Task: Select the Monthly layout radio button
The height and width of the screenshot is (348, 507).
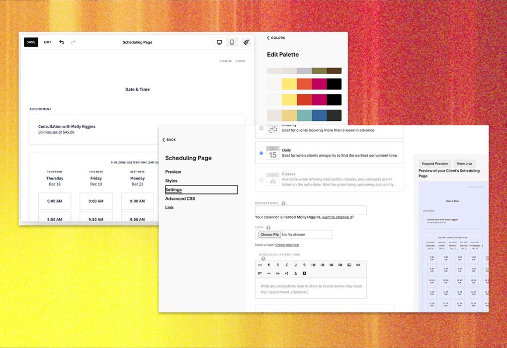Action: pos(261,128)
